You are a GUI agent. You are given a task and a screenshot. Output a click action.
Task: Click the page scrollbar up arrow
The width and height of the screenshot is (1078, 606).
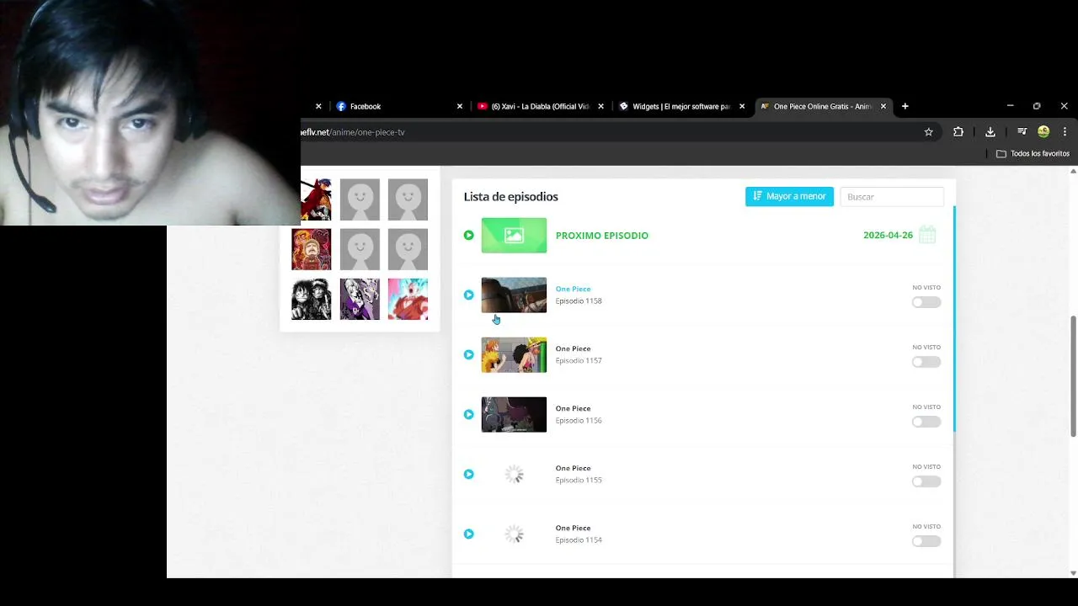point(1073,171)
